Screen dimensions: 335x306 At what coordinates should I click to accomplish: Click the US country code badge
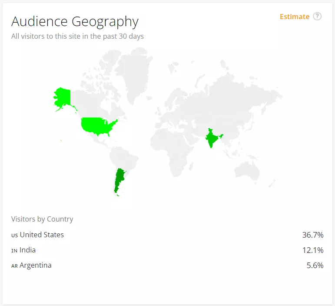[15, 235]
